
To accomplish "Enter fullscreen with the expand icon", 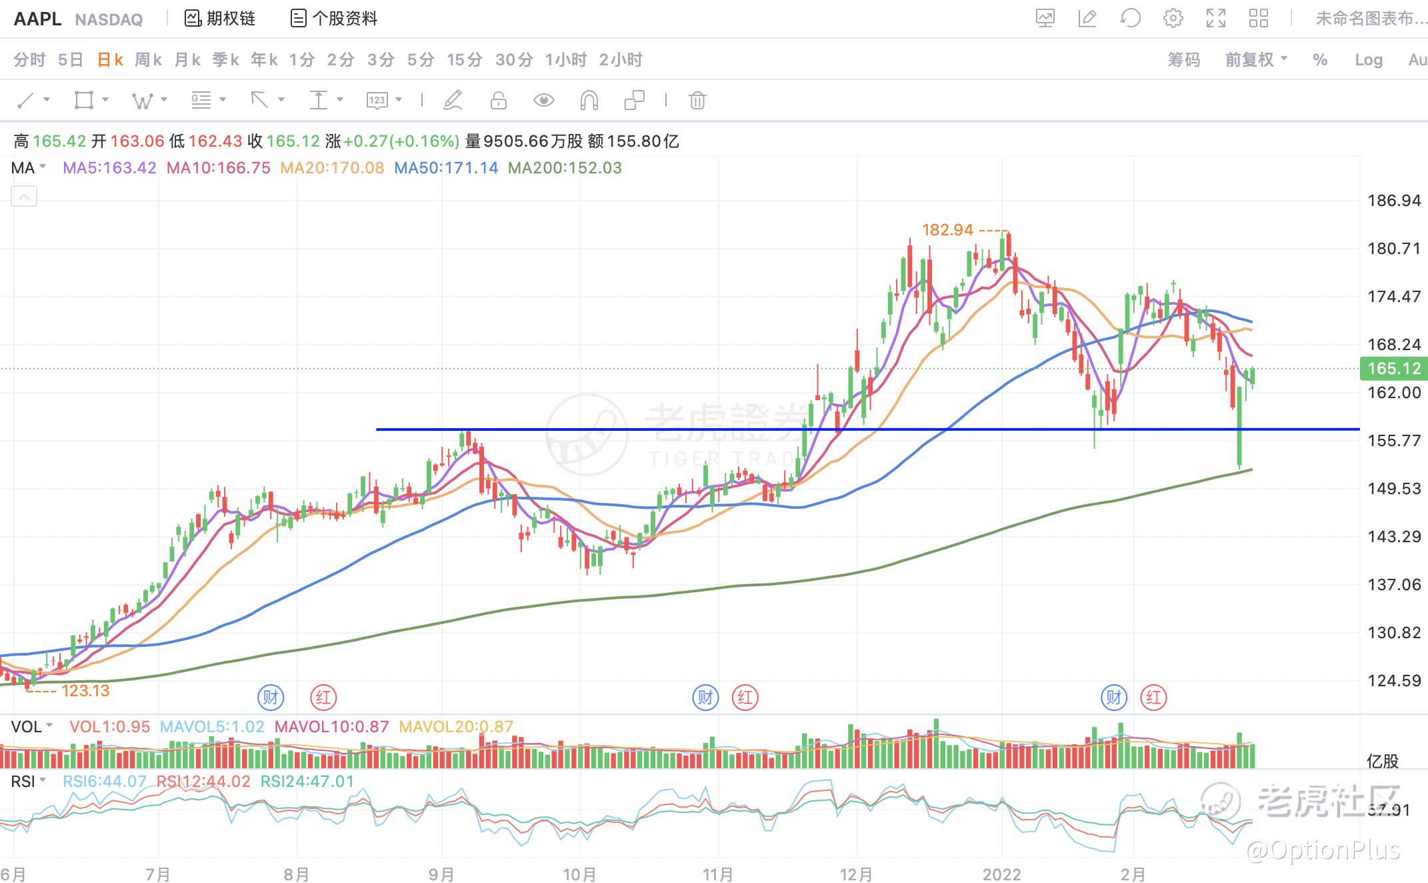I will pos(1216,18).
